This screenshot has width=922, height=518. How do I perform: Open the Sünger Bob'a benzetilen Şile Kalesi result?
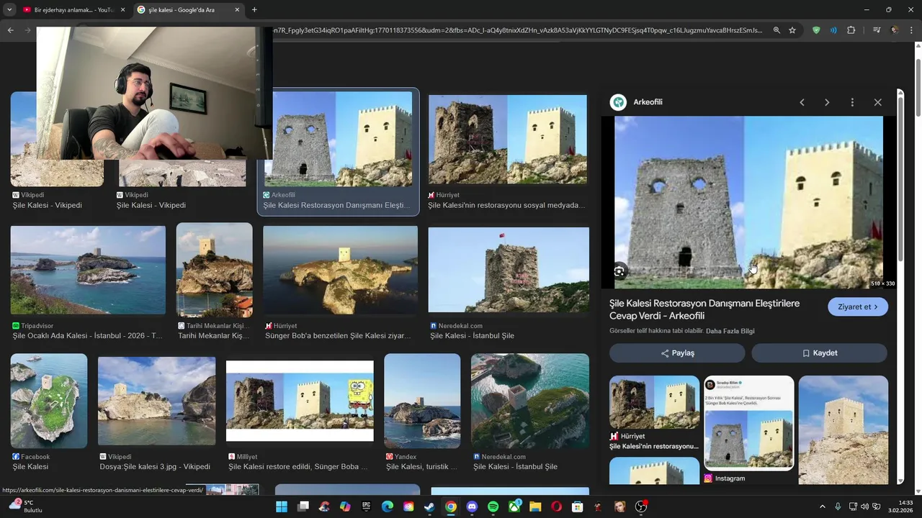[x=340, y=271]
